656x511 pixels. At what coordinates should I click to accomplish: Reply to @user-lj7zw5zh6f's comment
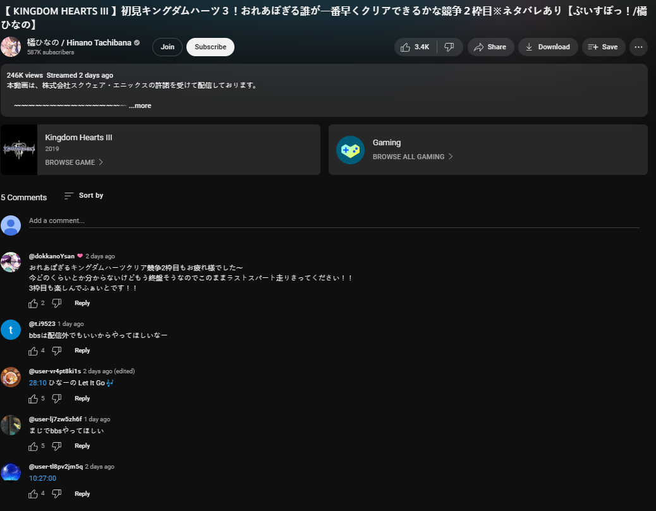point(82,446)
